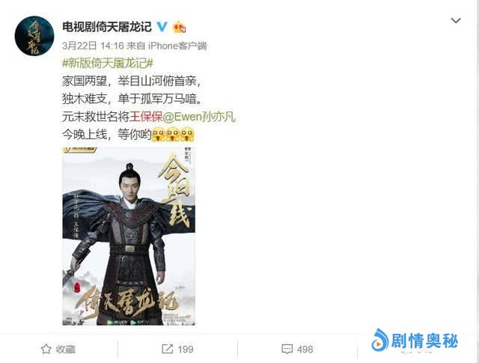
Task: Click the blue verified V badge
Action: pos(162,27)
